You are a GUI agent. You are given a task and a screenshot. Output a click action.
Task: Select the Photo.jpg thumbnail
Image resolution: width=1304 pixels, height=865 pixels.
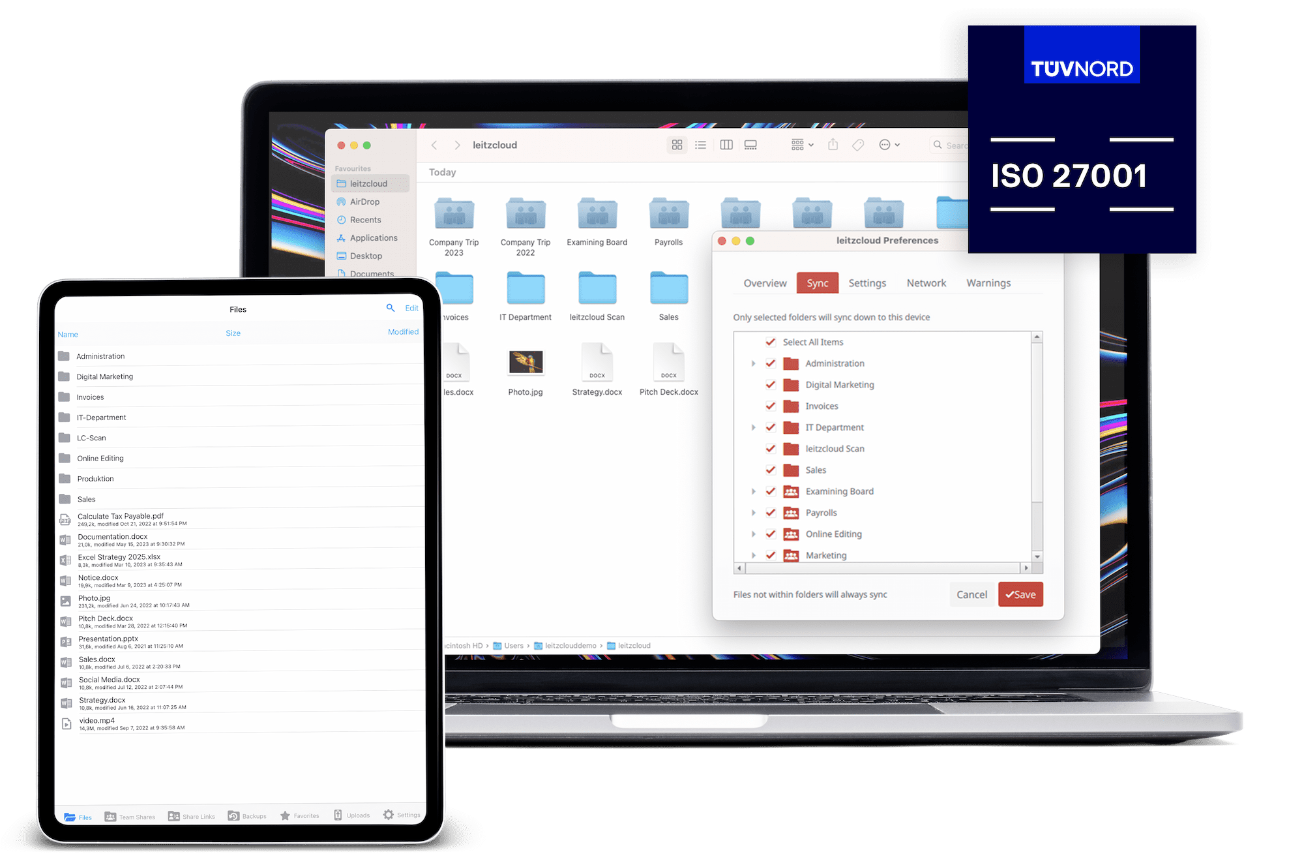tap(526, 361)
